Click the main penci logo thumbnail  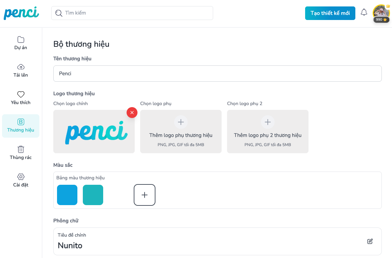(x=94, y=132)
